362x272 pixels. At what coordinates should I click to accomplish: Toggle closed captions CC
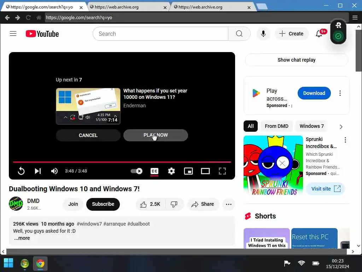pyautogui.click(x=154, y=171)
